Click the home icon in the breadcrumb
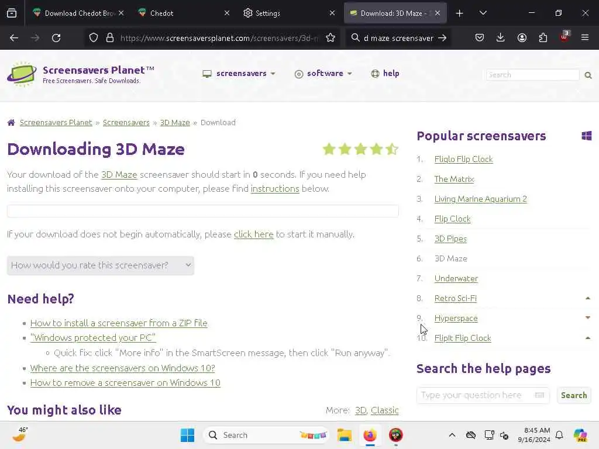599x449 pixels. tap(11, 123)
